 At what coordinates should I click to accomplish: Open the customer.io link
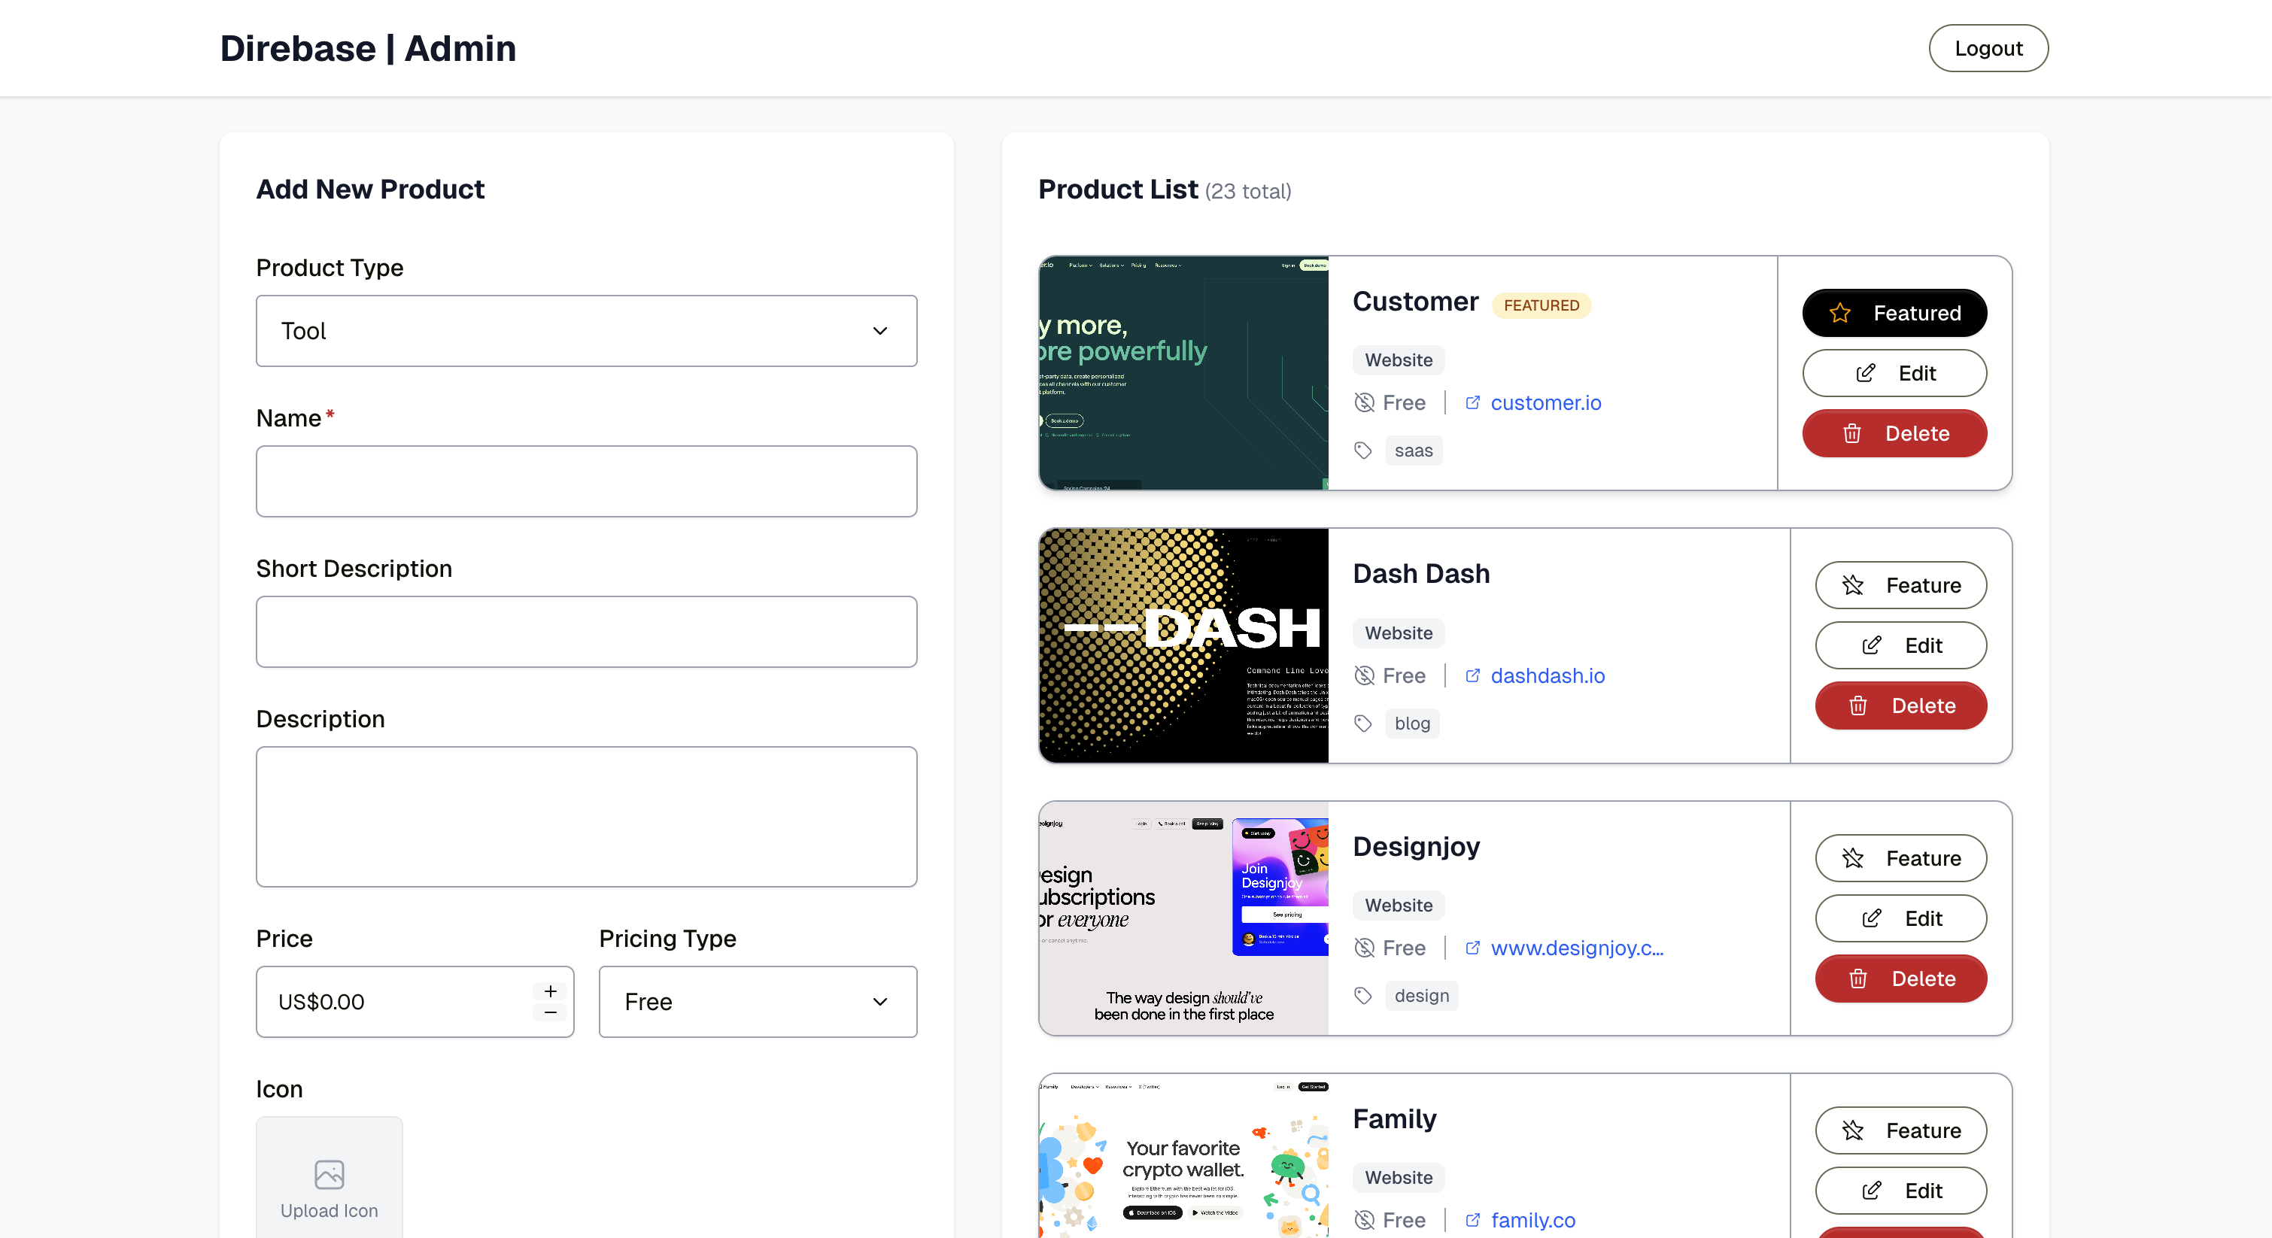pyautogui.click(x=1545, y=403)
